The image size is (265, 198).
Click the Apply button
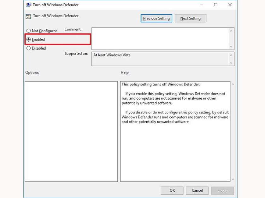[222, 190]
